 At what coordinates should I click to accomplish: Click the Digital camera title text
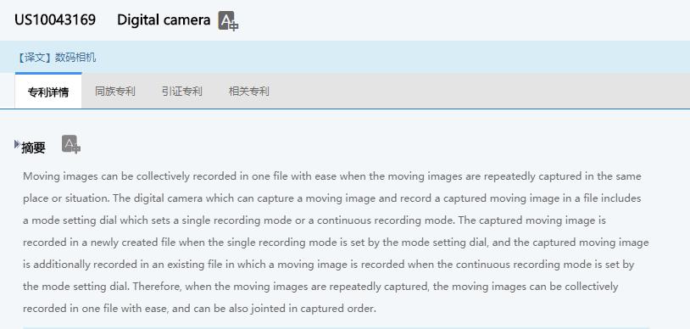pyautogui.click(x=164, y=20)
